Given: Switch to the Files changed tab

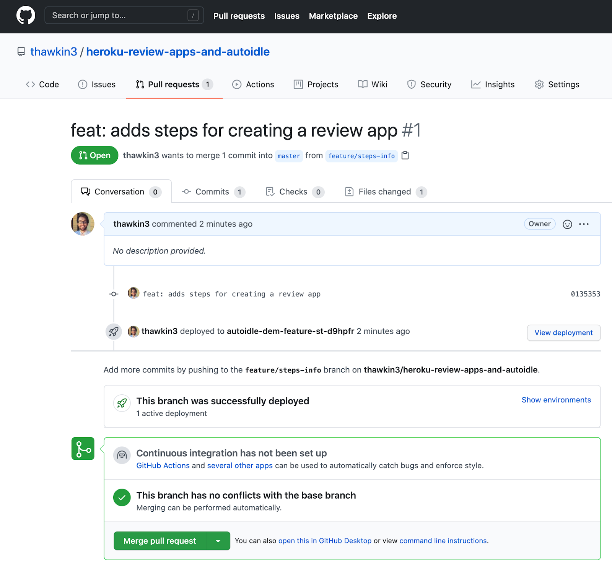Looking at the screenshot, I should 386,192.
